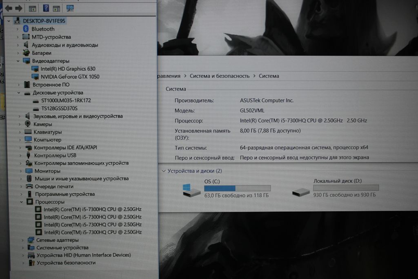Image resolution: width=418 pixels, height=279 pixels.
Task: Select the DESKTOP-8V1FE95 computer icon
Action: [17, 21]
